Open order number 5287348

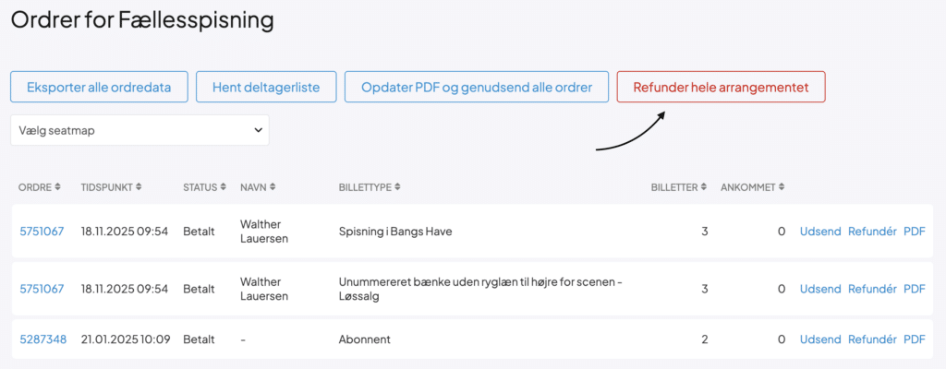click(x=42, y=339)
